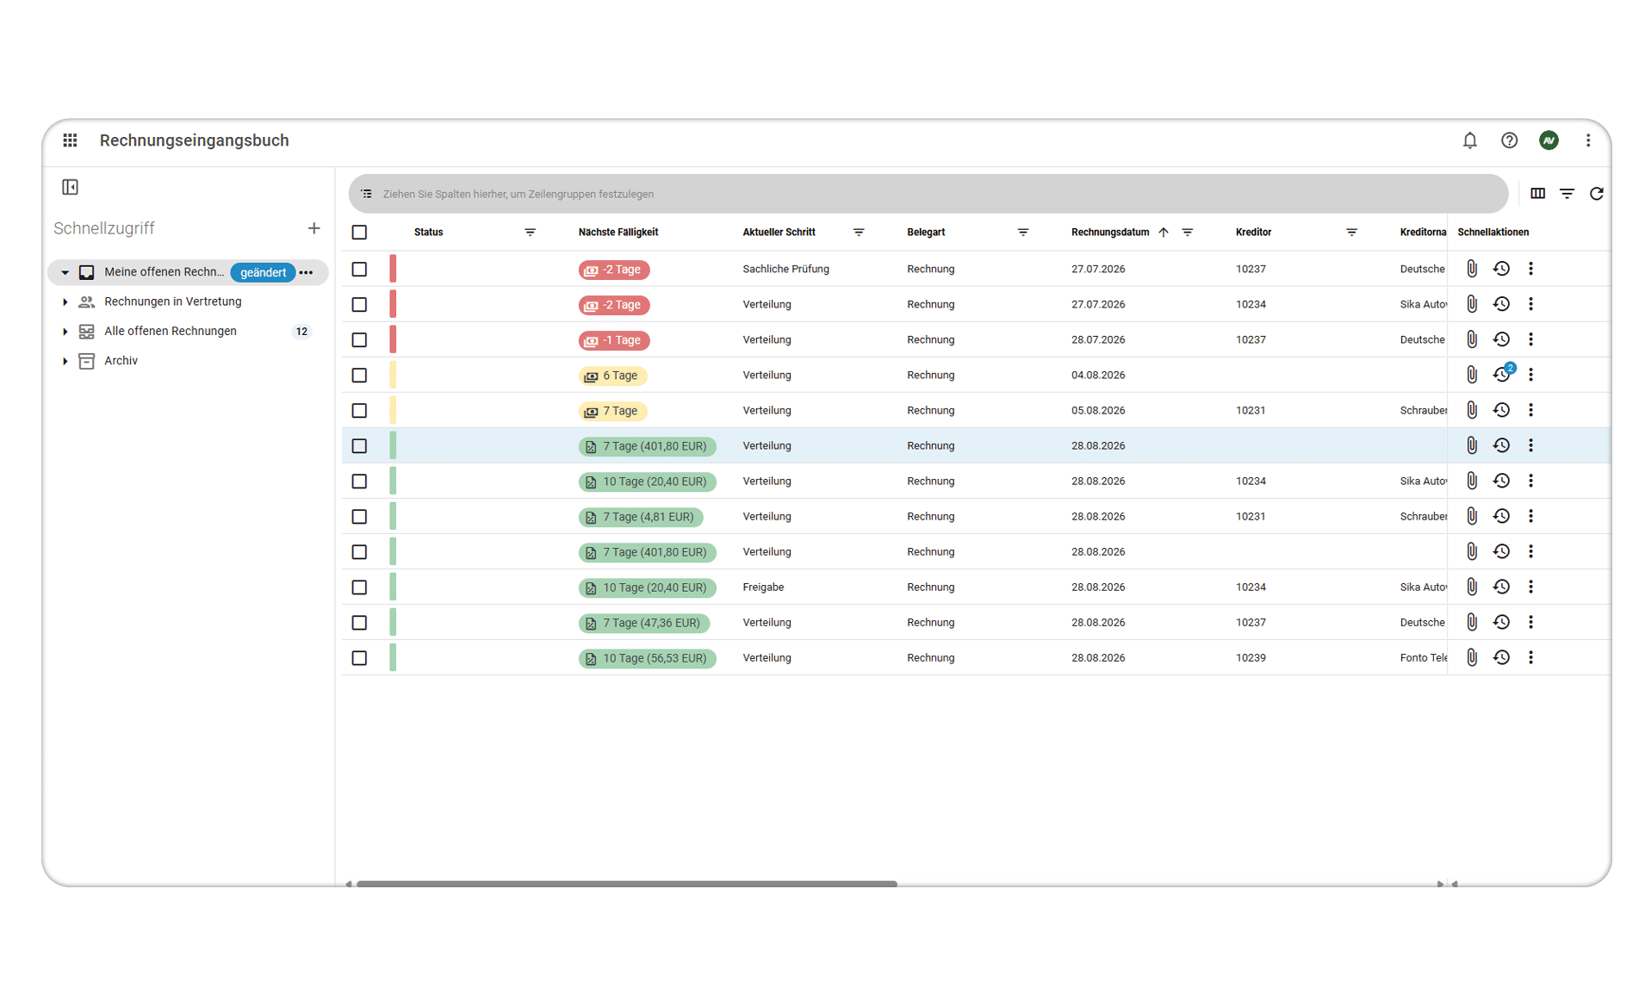The height and width of the screenshot is (1007, 1651).
Task: Select Alle offenen Rechnungen in sidebar
Action: [171, 331]
